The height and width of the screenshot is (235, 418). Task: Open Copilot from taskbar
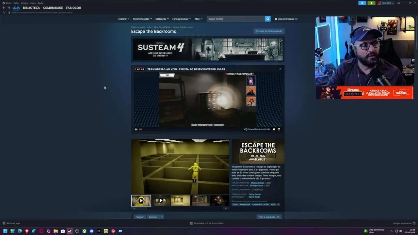(x=48, y=231)
